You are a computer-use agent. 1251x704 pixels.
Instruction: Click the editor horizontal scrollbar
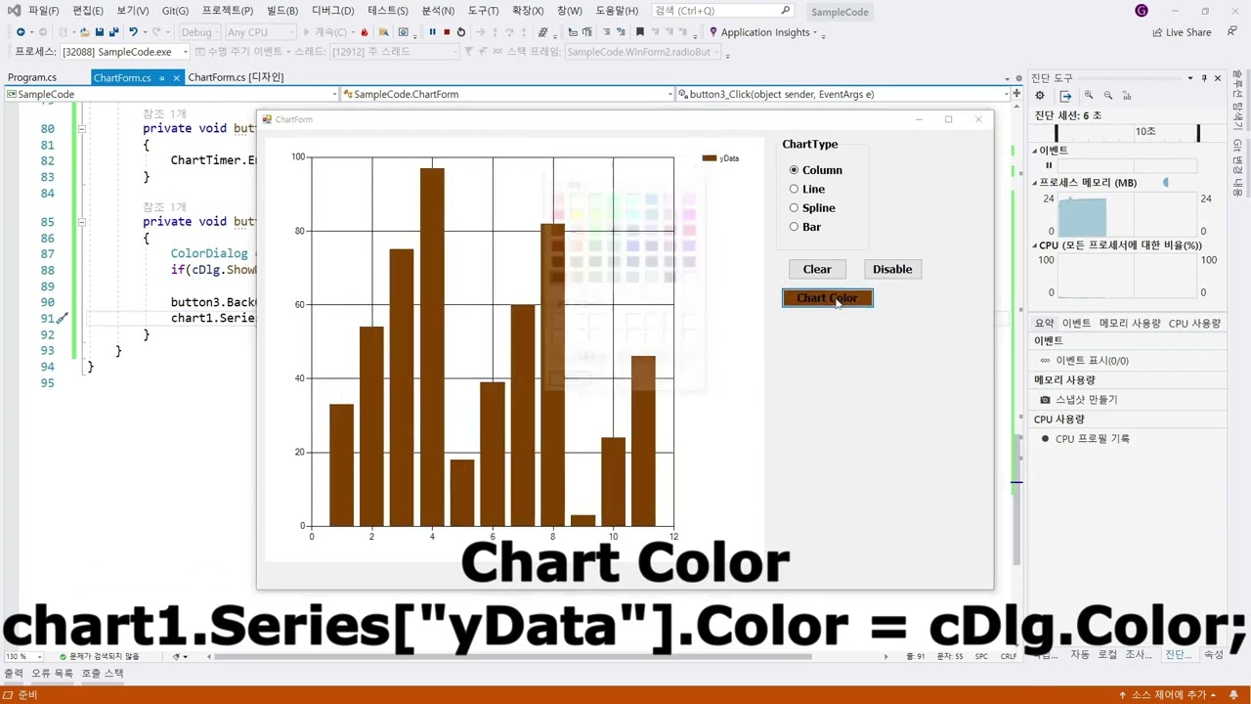point(512,656)
